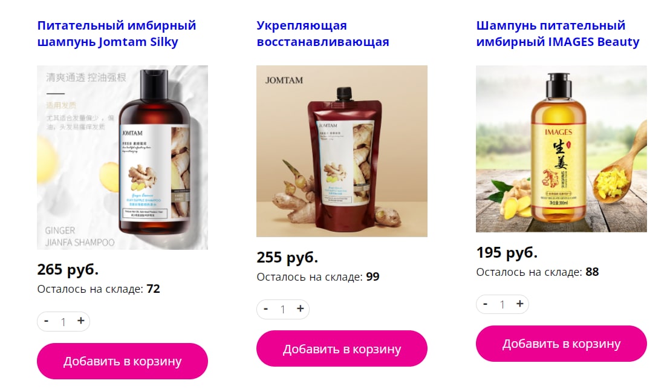Click the 195 руб. price label
670x389 pixels.
(x=507, y=253)
